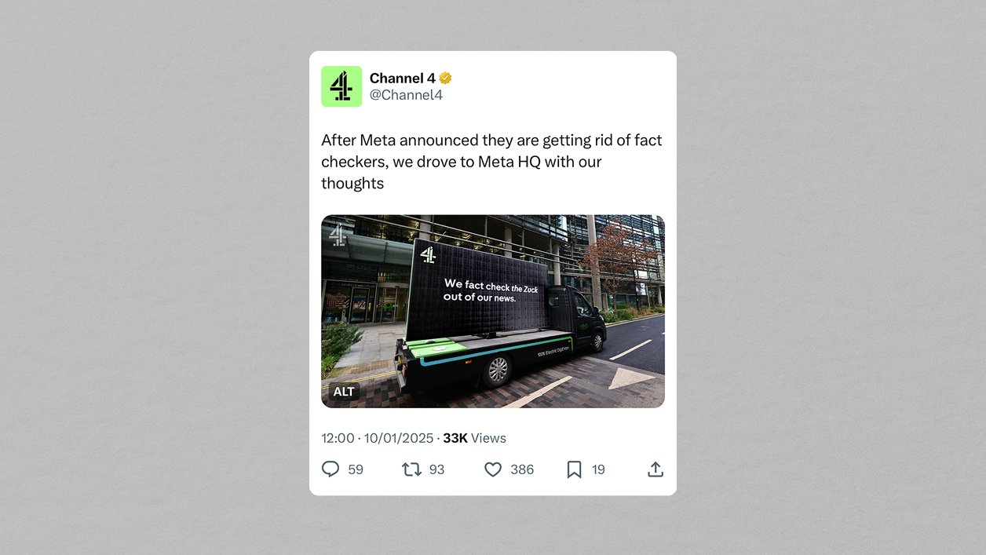The width and height of the screenshot is (986, 555).
Task: Show the image description via the ALT badge
Action: 344,392
